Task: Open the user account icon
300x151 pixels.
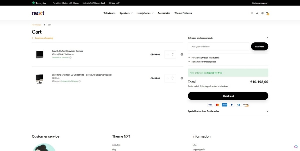Action: point(262,13)
